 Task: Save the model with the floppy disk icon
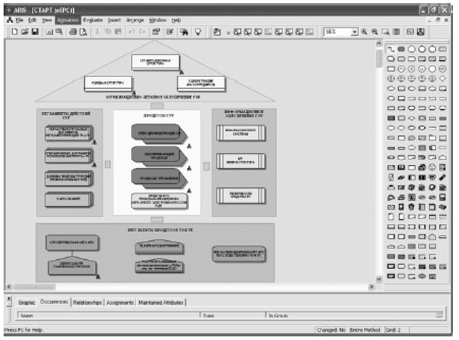(35, 32)
